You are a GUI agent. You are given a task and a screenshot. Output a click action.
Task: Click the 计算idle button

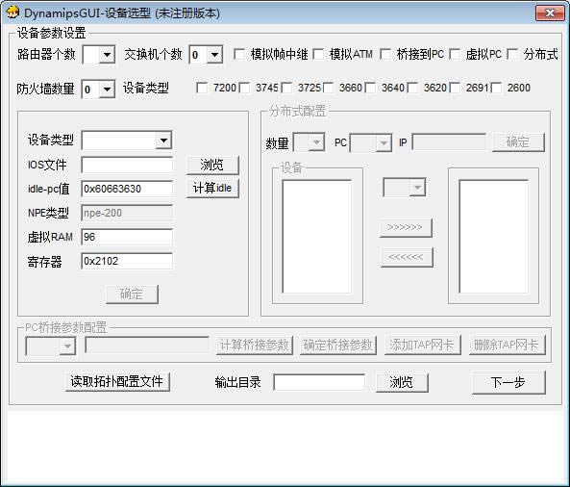[212, 189]
